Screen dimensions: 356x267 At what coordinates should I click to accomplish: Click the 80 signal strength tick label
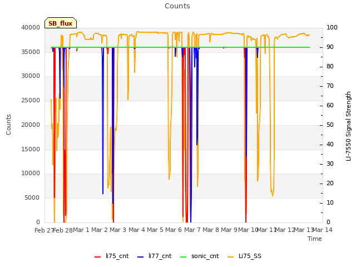tap(330, 67)
